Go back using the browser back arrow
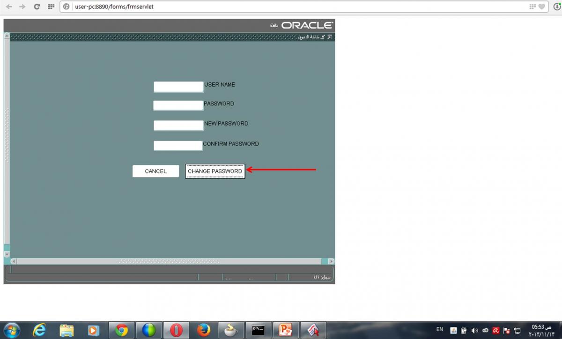This screenshot has height=339, width=562. pos(9,7)
